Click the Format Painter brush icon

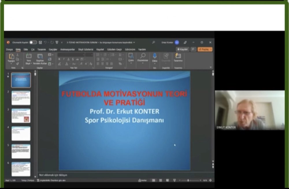[18, 64]
